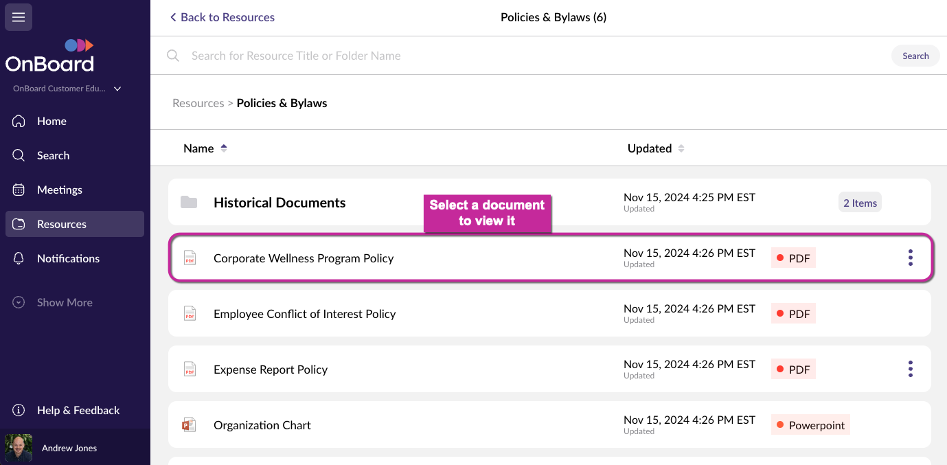Screen dimensions: 947x465
Task: Click Andrew Jones profile photo
Action: click(19, 448)
